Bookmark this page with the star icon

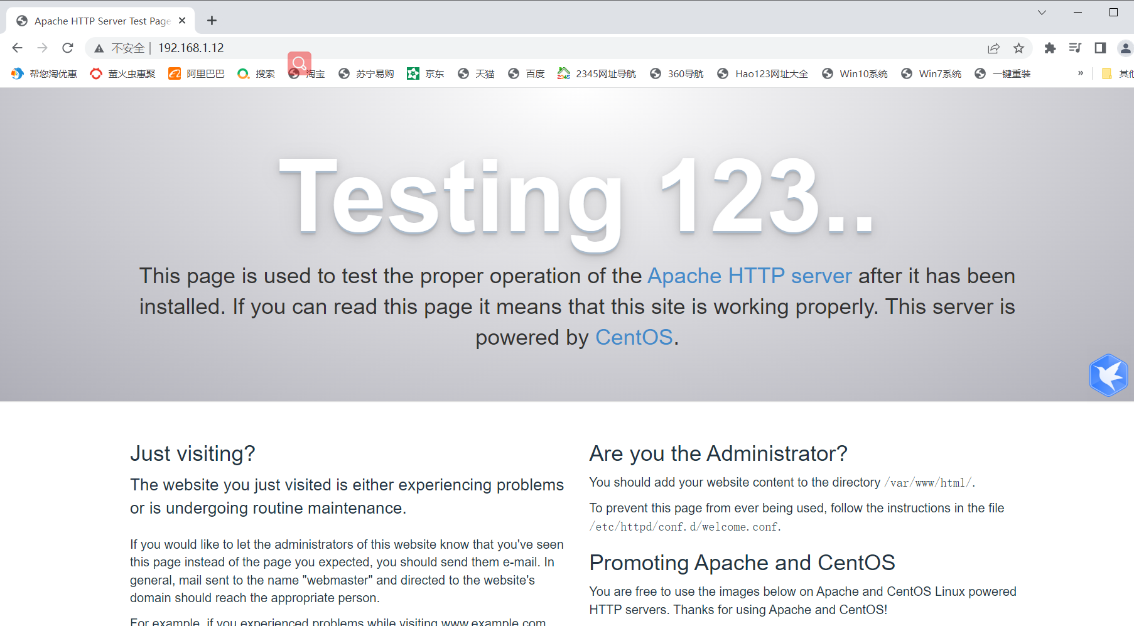(x=1018, y=48)
